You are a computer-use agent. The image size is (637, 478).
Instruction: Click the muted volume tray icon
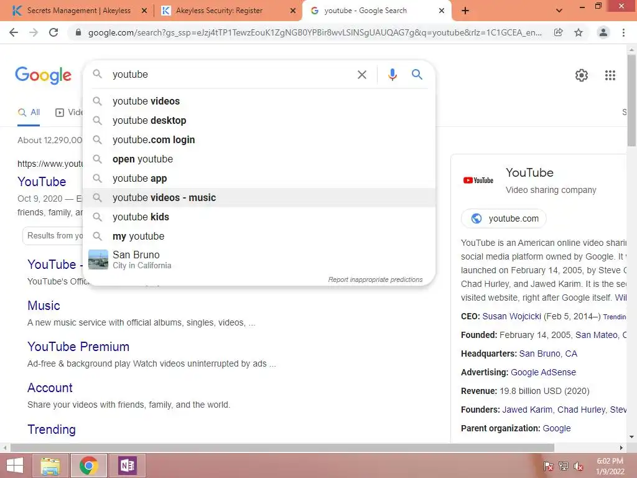click(578, 466)
